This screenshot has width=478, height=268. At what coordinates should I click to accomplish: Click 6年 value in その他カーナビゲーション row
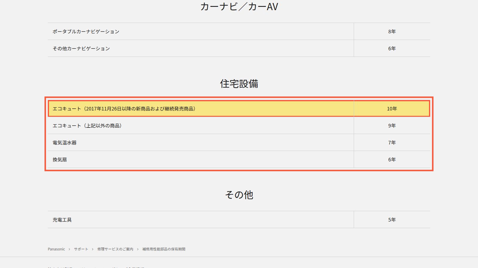392,49
